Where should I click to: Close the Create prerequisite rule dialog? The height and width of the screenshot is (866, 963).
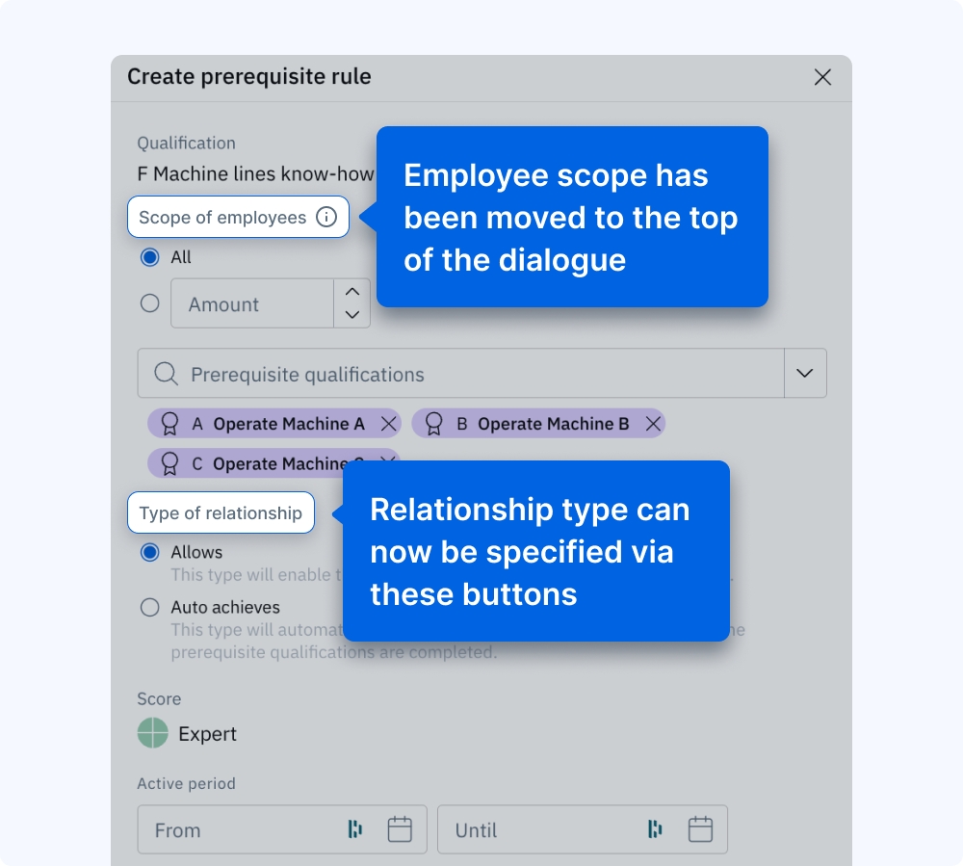[x=822, y=77]
